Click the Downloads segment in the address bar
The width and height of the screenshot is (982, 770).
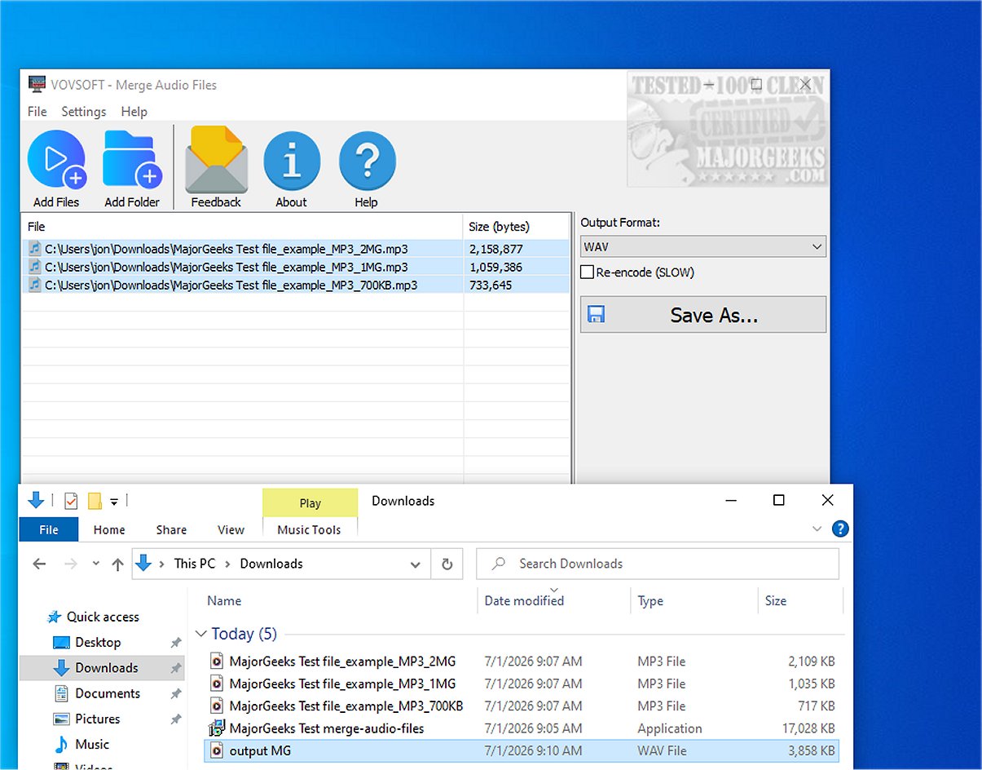pyautogui.click(x=271, y=564)
